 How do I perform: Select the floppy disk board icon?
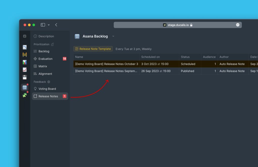(25, 77)
